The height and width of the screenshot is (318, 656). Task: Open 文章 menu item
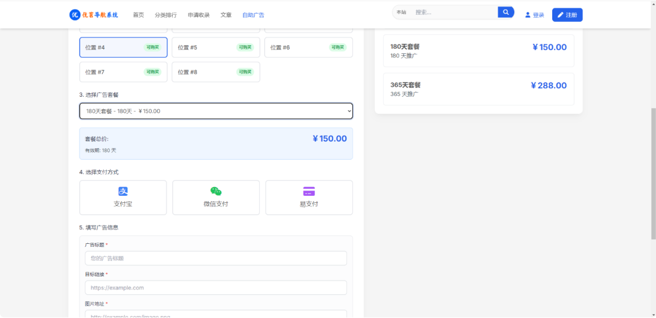(x=226, y=15)
